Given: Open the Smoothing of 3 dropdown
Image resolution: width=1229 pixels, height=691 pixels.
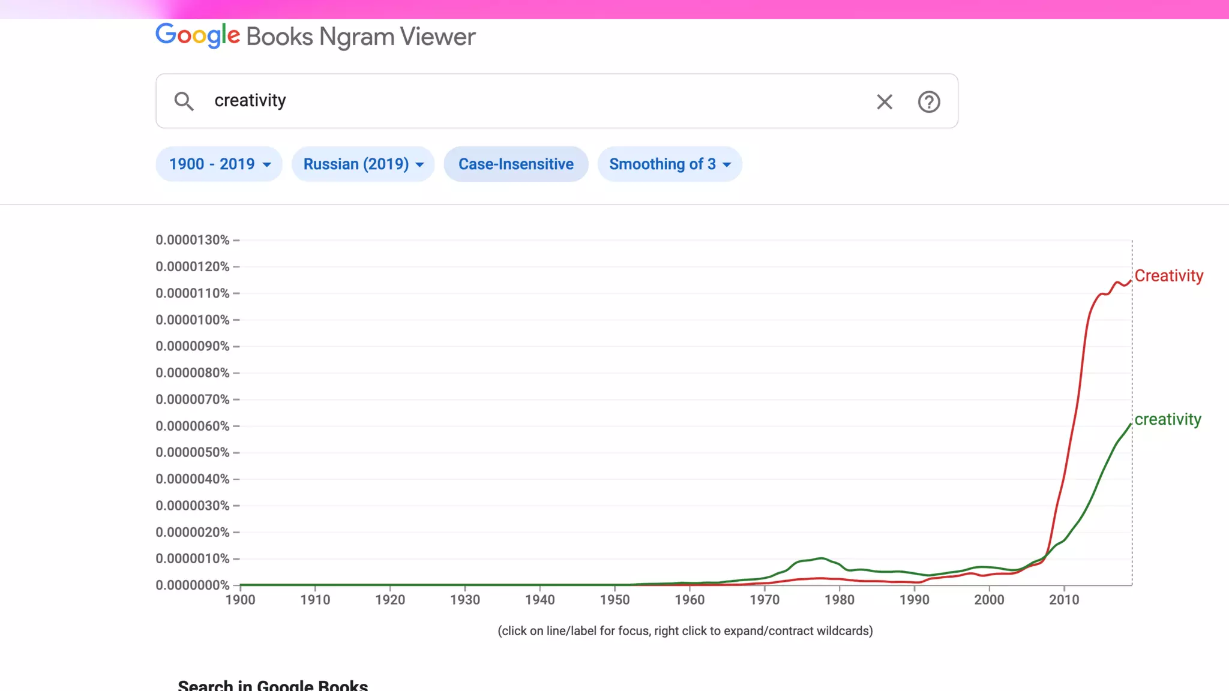Looking at the screenshot, I should coord(662,164).
